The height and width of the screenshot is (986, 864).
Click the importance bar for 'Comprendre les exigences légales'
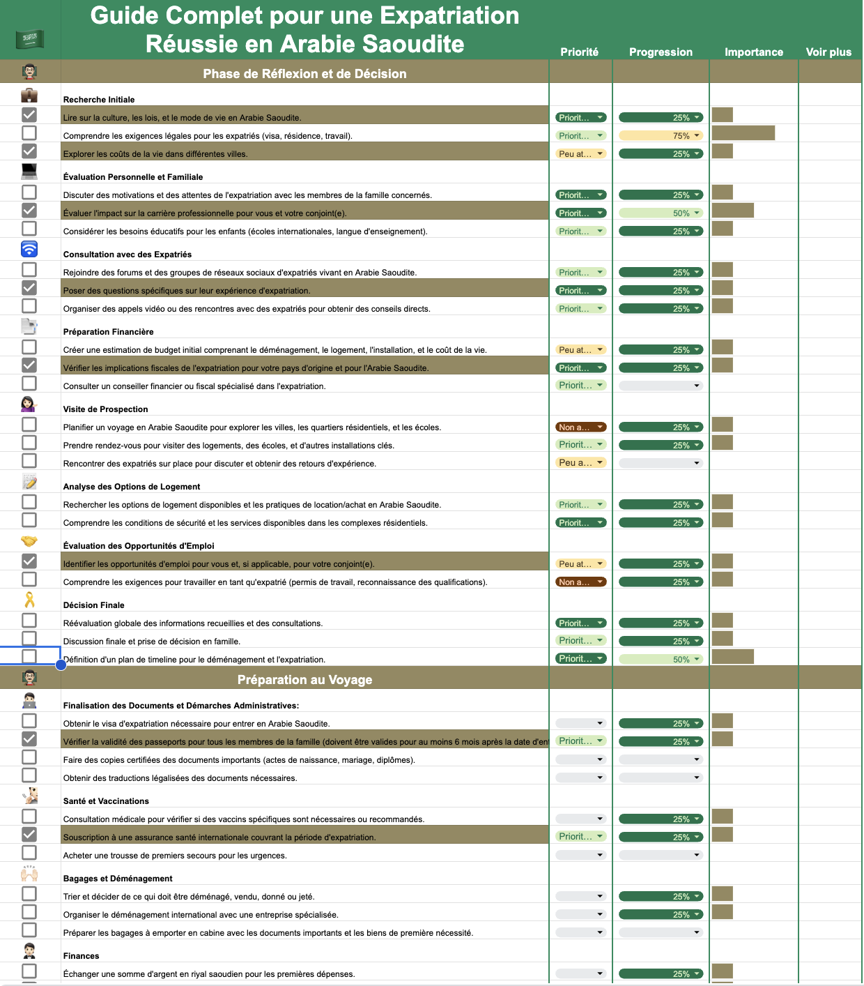743,132
